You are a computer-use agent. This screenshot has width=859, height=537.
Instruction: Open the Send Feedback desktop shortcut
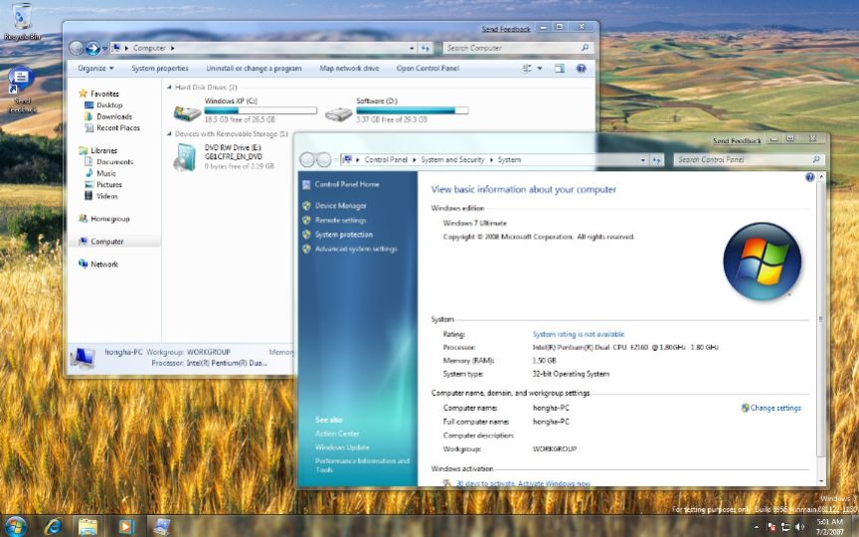coord(22,90)
